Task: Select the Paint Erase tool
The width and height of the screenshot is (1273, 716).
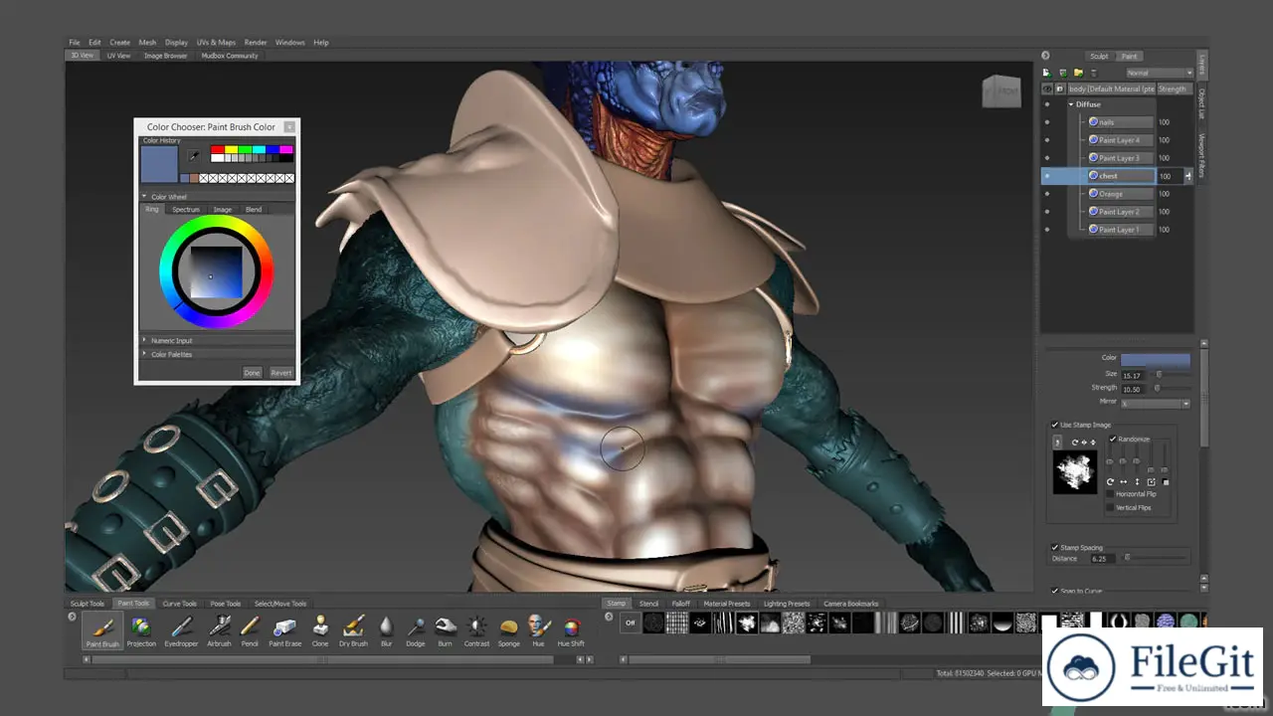Action: (285, 630)
